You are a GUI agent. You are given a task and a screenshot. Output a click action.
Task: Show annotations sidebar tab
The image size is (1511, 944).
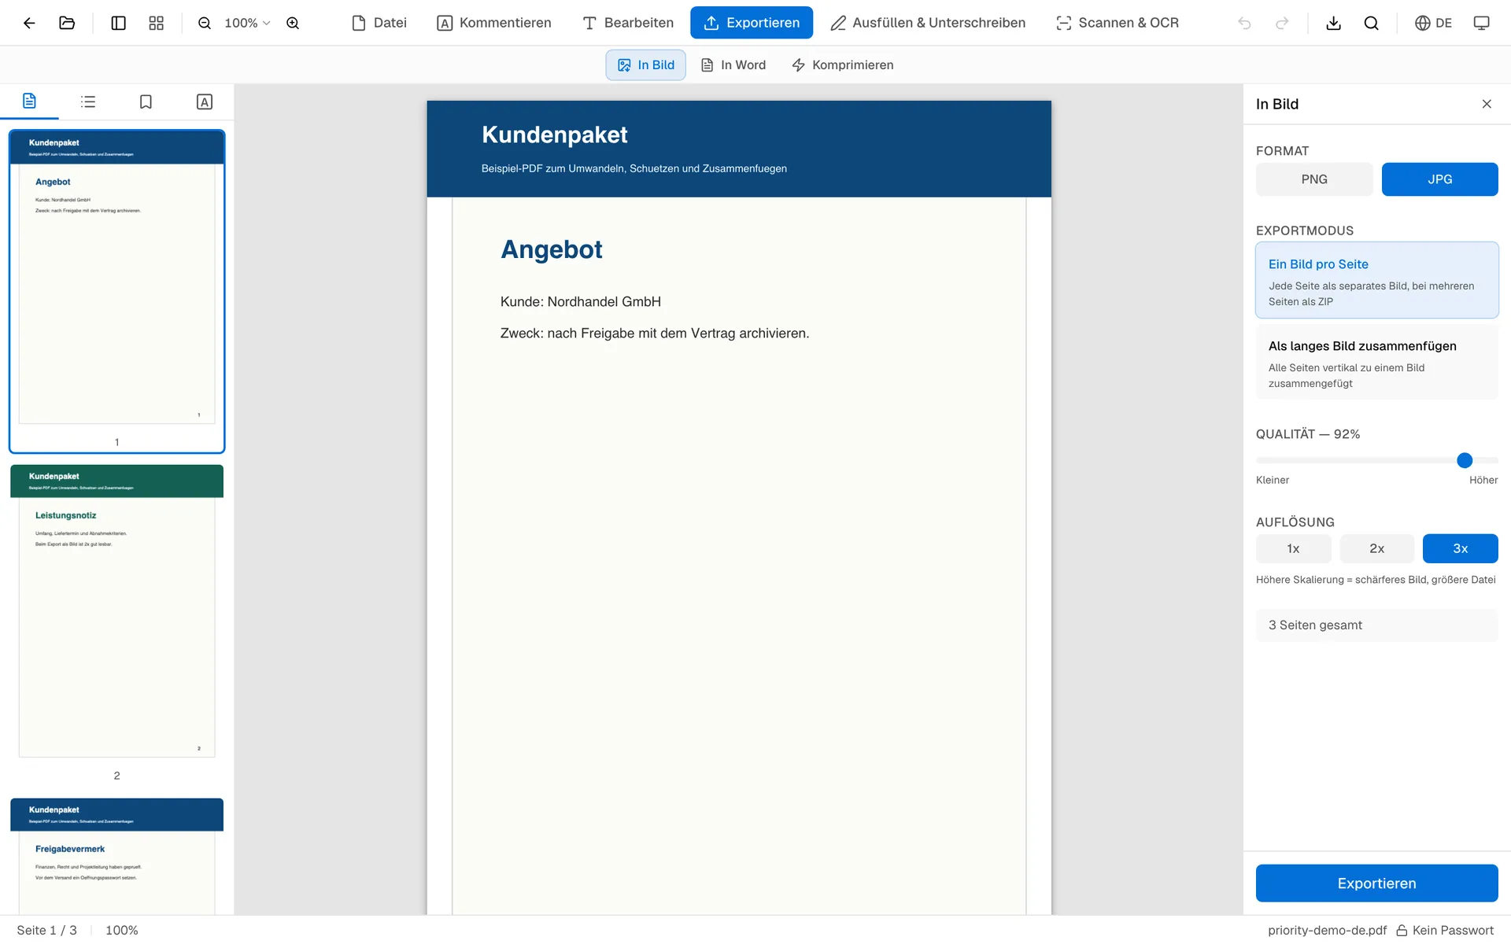click(205, 101)
